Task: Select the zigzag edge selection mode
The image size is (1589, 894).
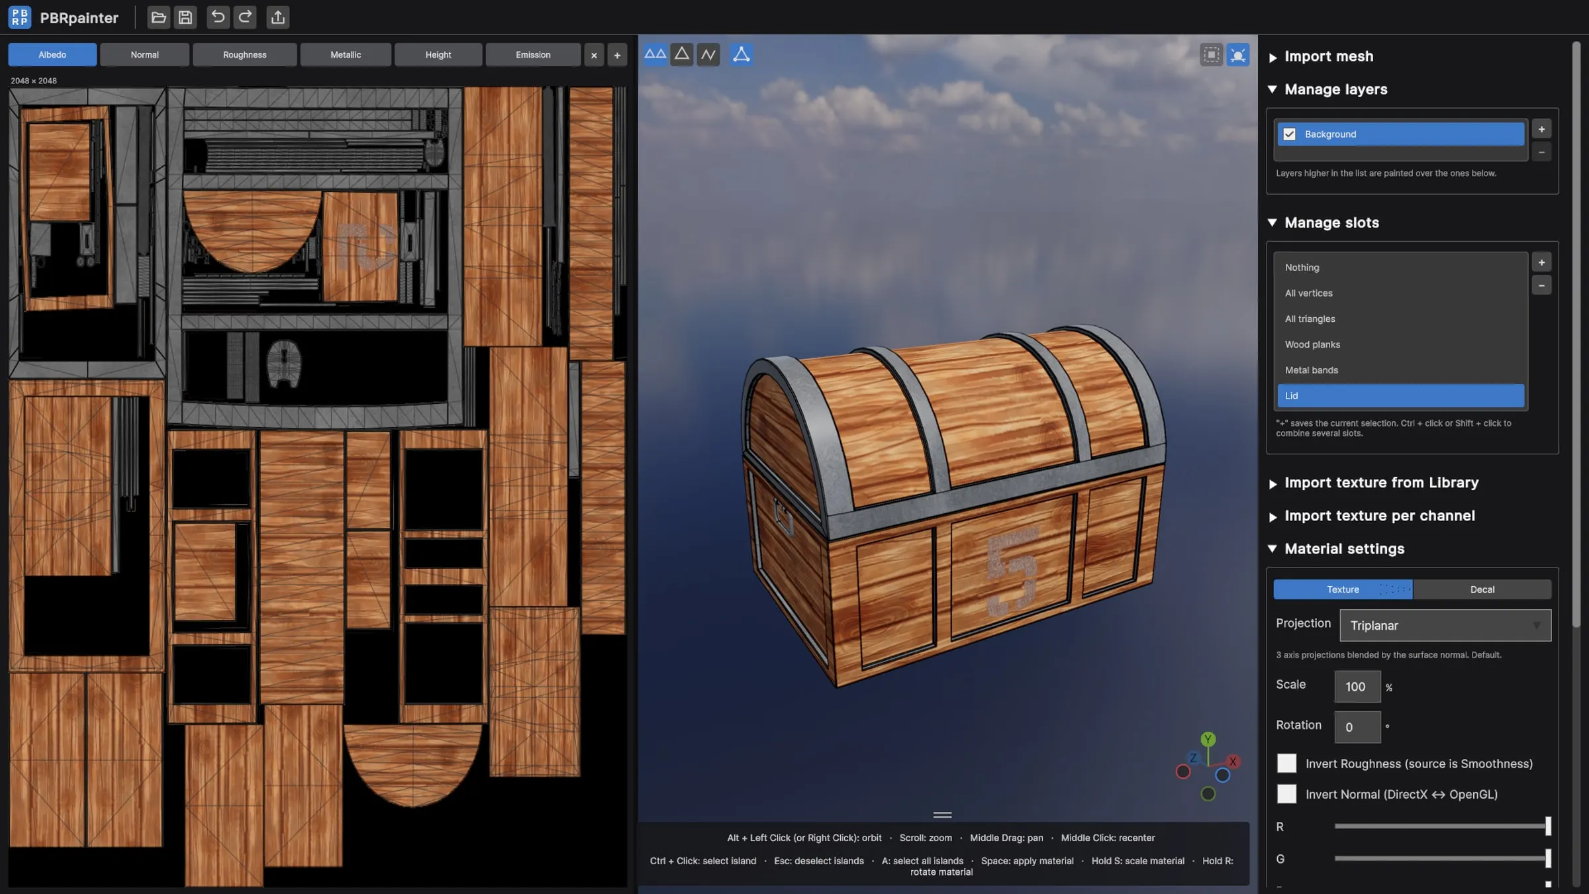Action: (708, 54)
